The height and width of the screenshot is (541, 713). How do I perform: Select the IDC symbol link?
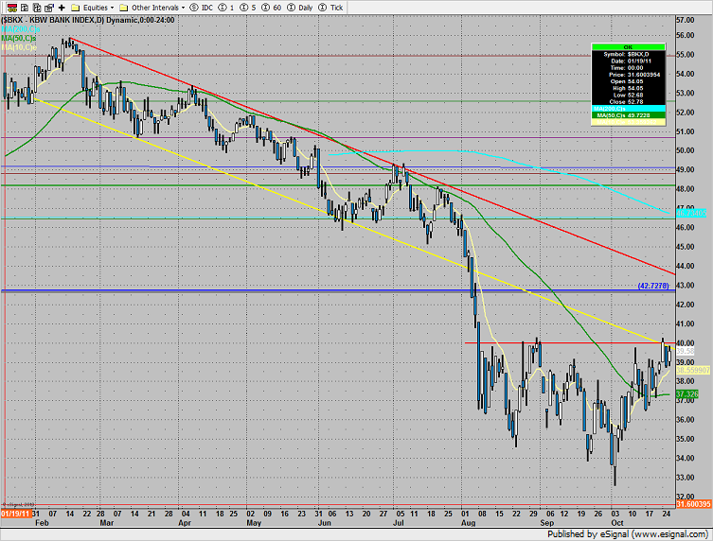tap(207, 8)
